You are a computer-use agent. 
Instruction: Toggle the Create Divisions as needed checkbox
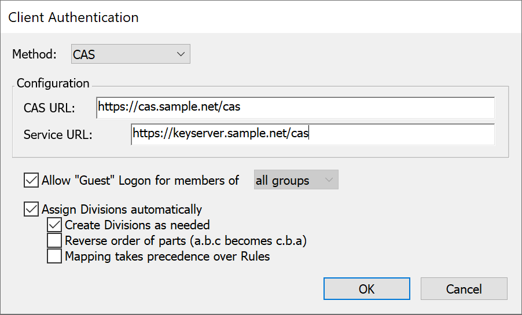tap(54, 225)
